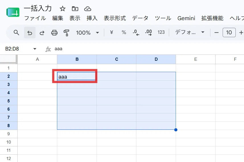Decrease font size with minus button

point(216,33)
